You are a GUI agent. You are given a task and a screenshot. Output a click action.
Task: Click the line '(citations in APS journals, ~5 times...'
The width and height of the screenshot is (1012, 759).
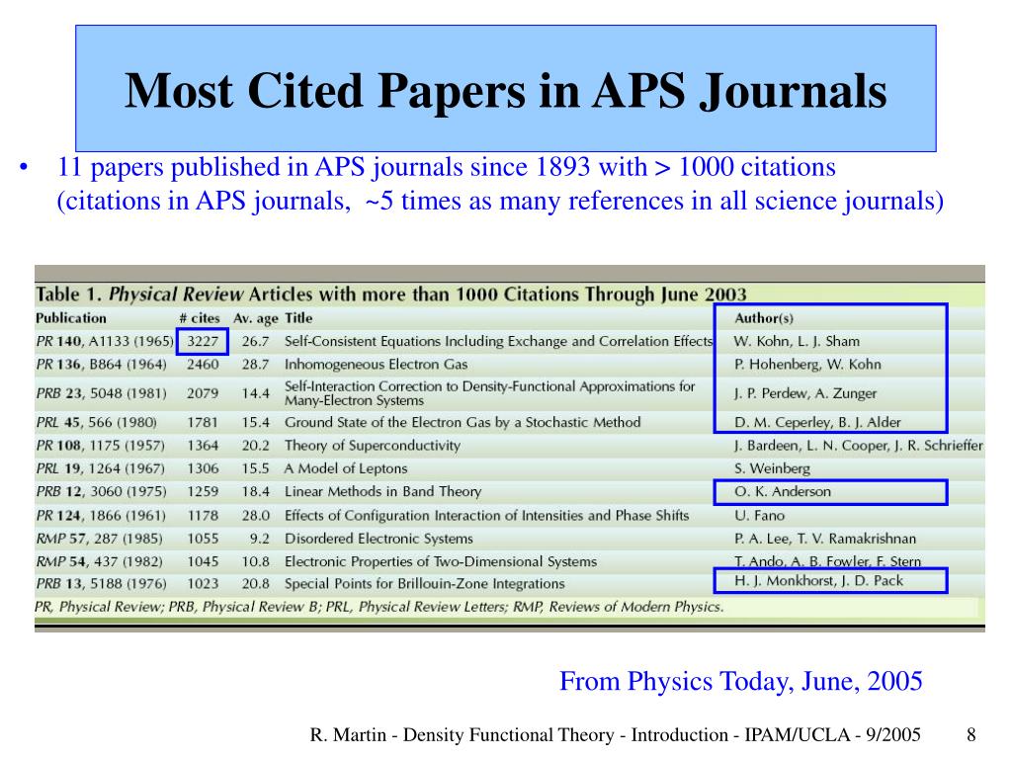click(x=500, y=201)
